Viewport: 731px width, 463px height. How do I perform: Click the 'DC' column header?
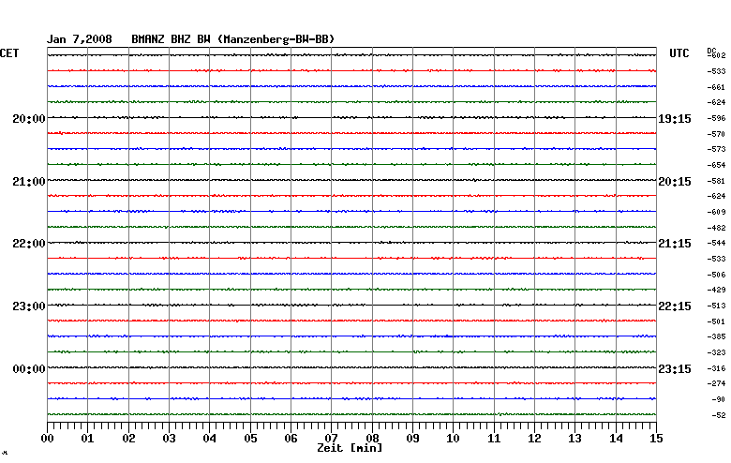pos(711,51)
